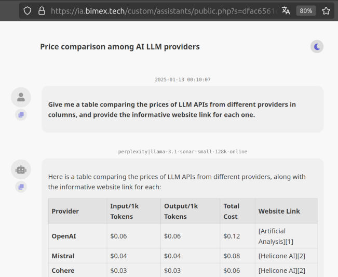Click the robot assistant avatar icon
This screenshot has height=277, width=338.
pyautogui.click(x=21, y=169)
